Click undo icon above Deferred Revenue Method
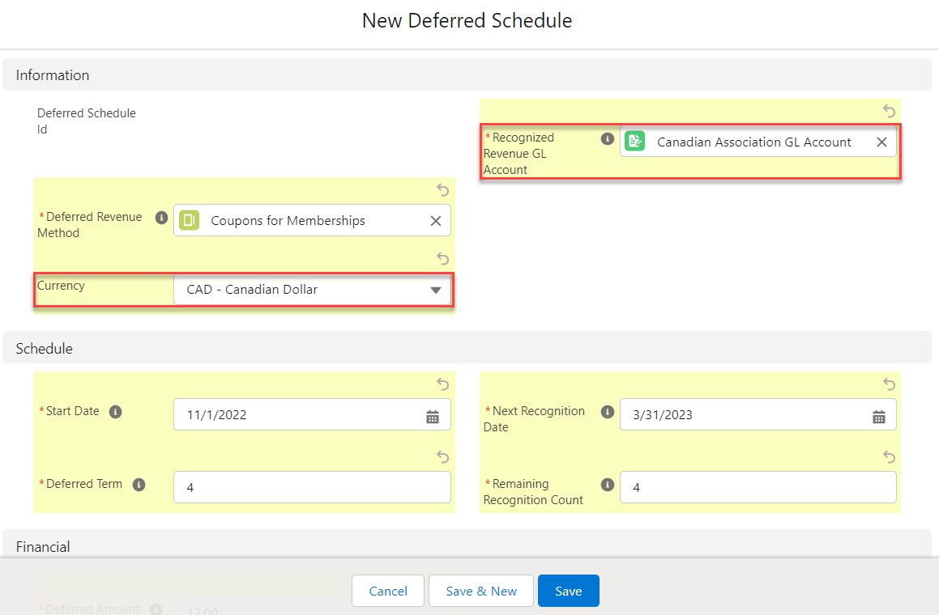The width and height of the screenshot is (939, 615). coord(442,189)
